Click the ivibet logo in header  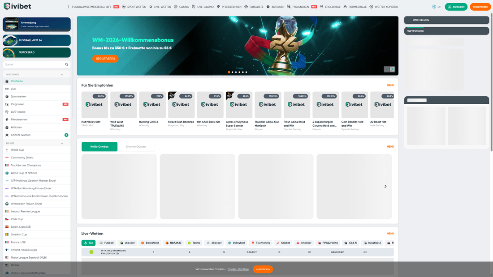(x=17, y=6)
